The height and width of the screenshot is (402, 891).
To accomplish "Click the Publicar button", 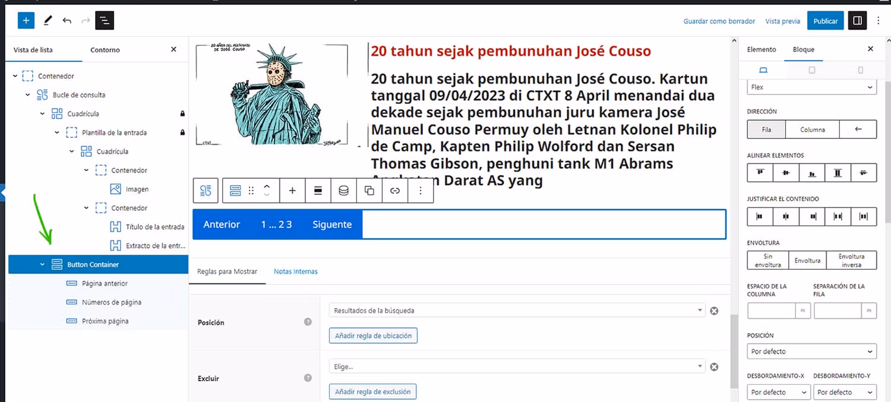I will tap(825, 21).
